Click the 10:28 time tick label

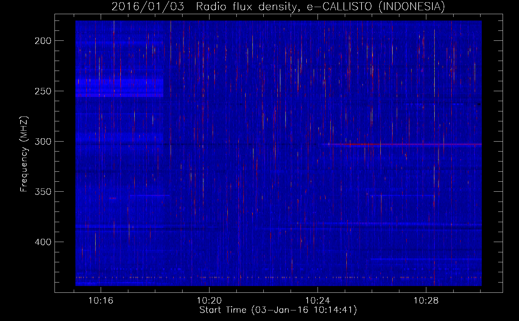click(426, 301)
